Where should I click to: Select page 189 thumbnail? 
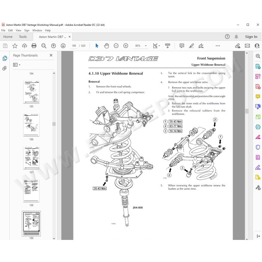point(31,223)
